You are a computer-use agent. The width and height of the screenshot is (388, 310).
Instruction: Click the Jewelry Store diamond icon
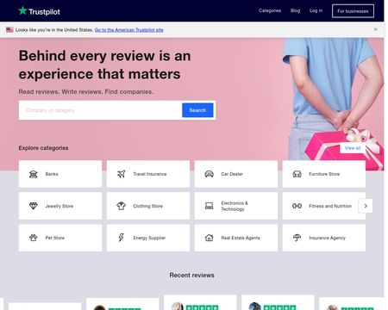34,206
